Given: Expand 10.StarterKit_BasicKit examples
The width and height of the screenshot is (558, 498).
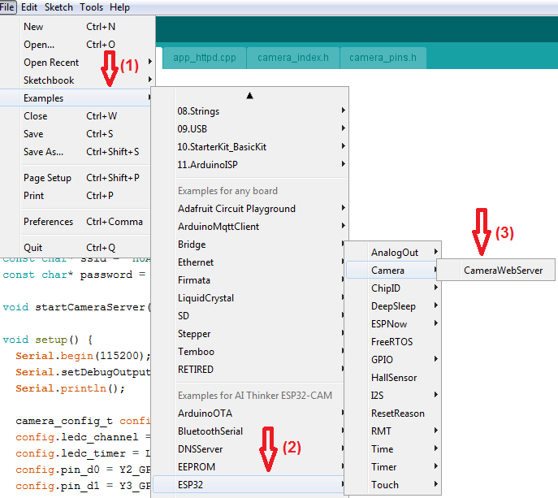Looking at the screenshot, I should point(250,147).
